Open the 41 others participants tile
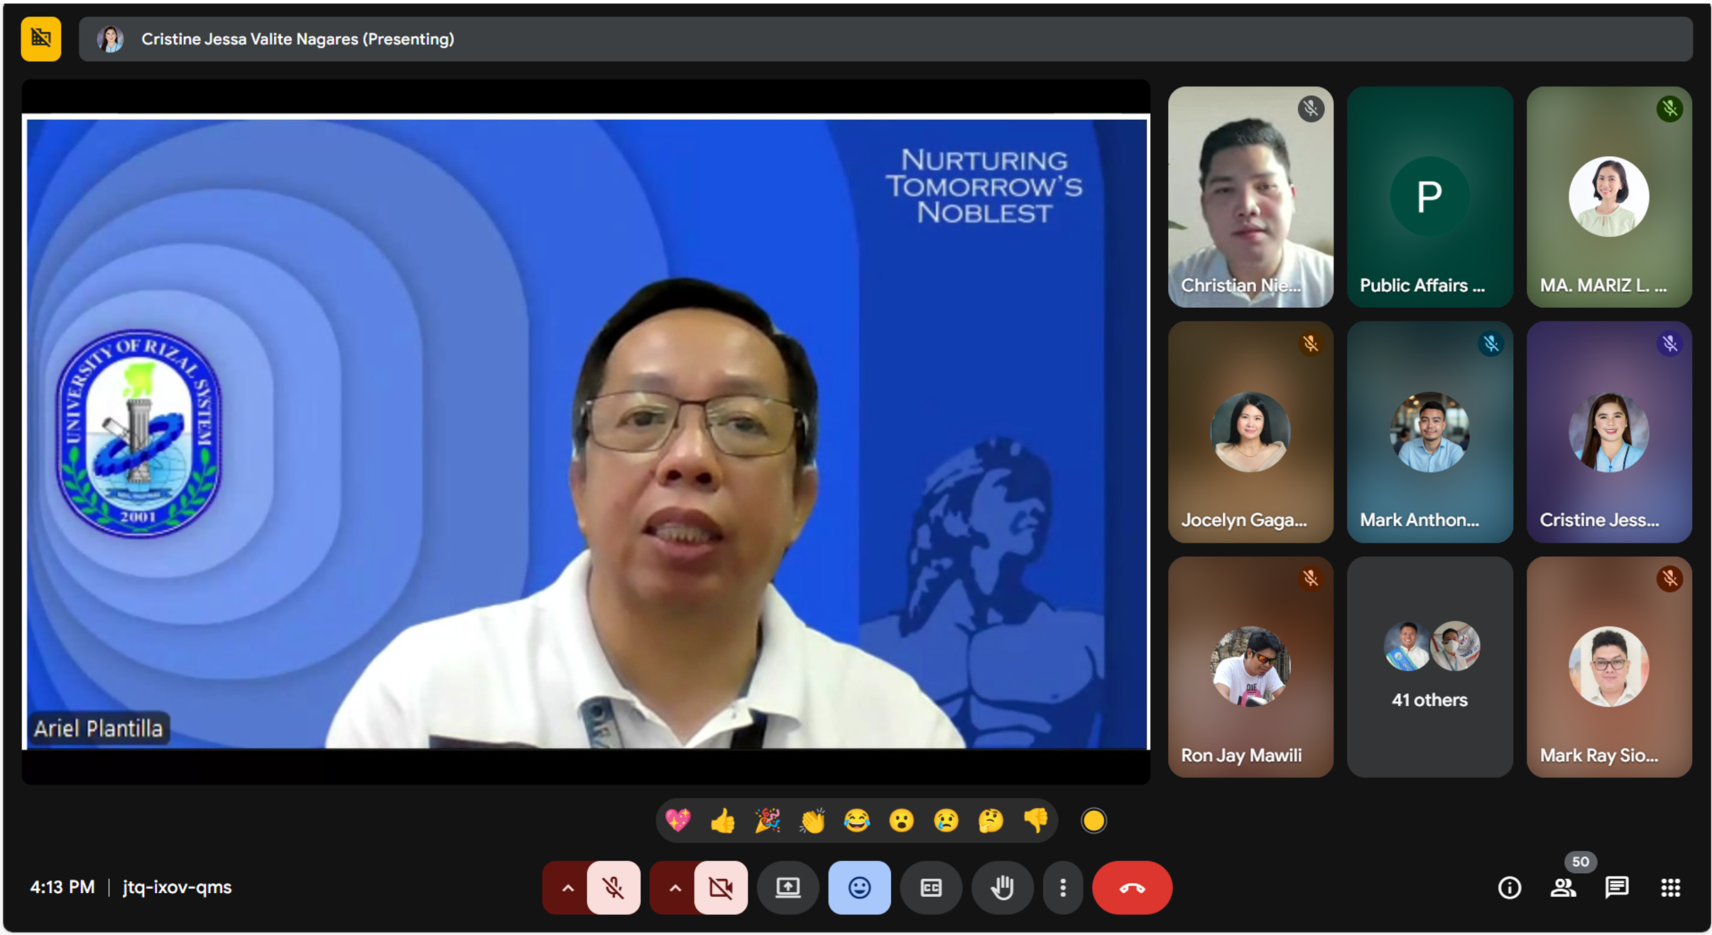 [1429, 667]
